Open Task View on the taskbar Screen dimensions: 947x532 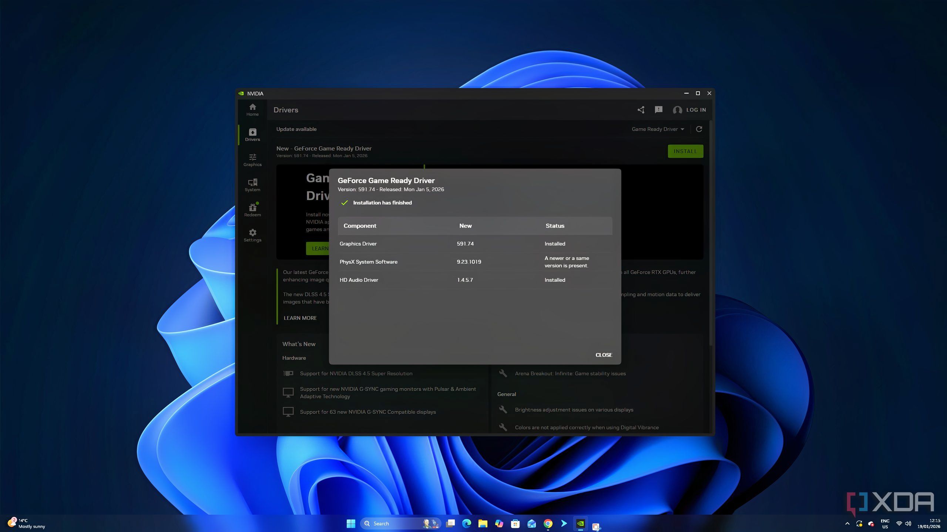point(450,523)
